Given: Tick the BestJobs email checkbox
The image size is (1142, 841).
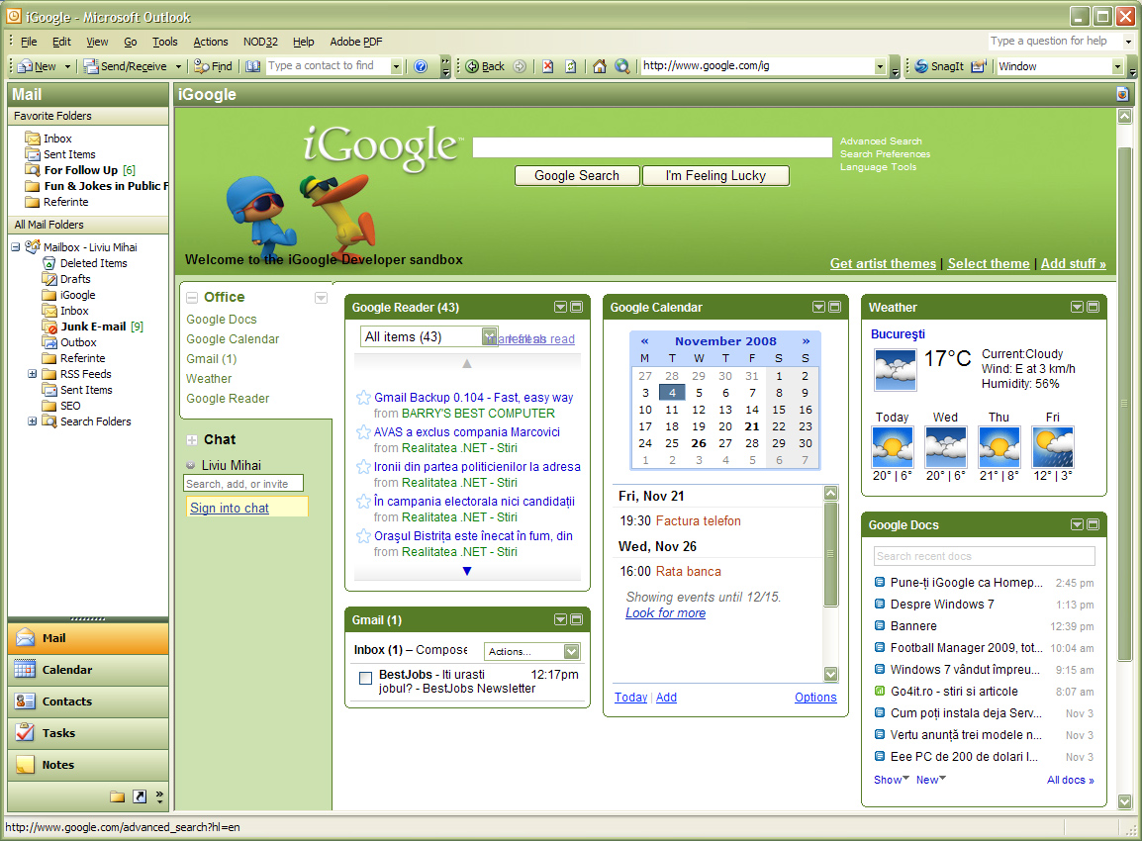Looking at the screenshot, I should tap(365, 679).
